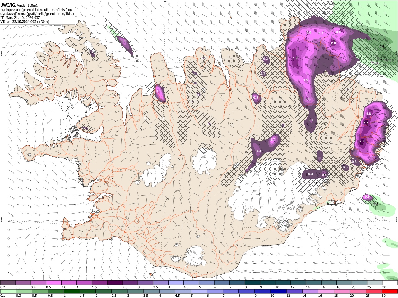Viewport: 398px width, 298px height.
Task: Select the 1.5 purple swatch in upper row
Action: coord(99,283)
